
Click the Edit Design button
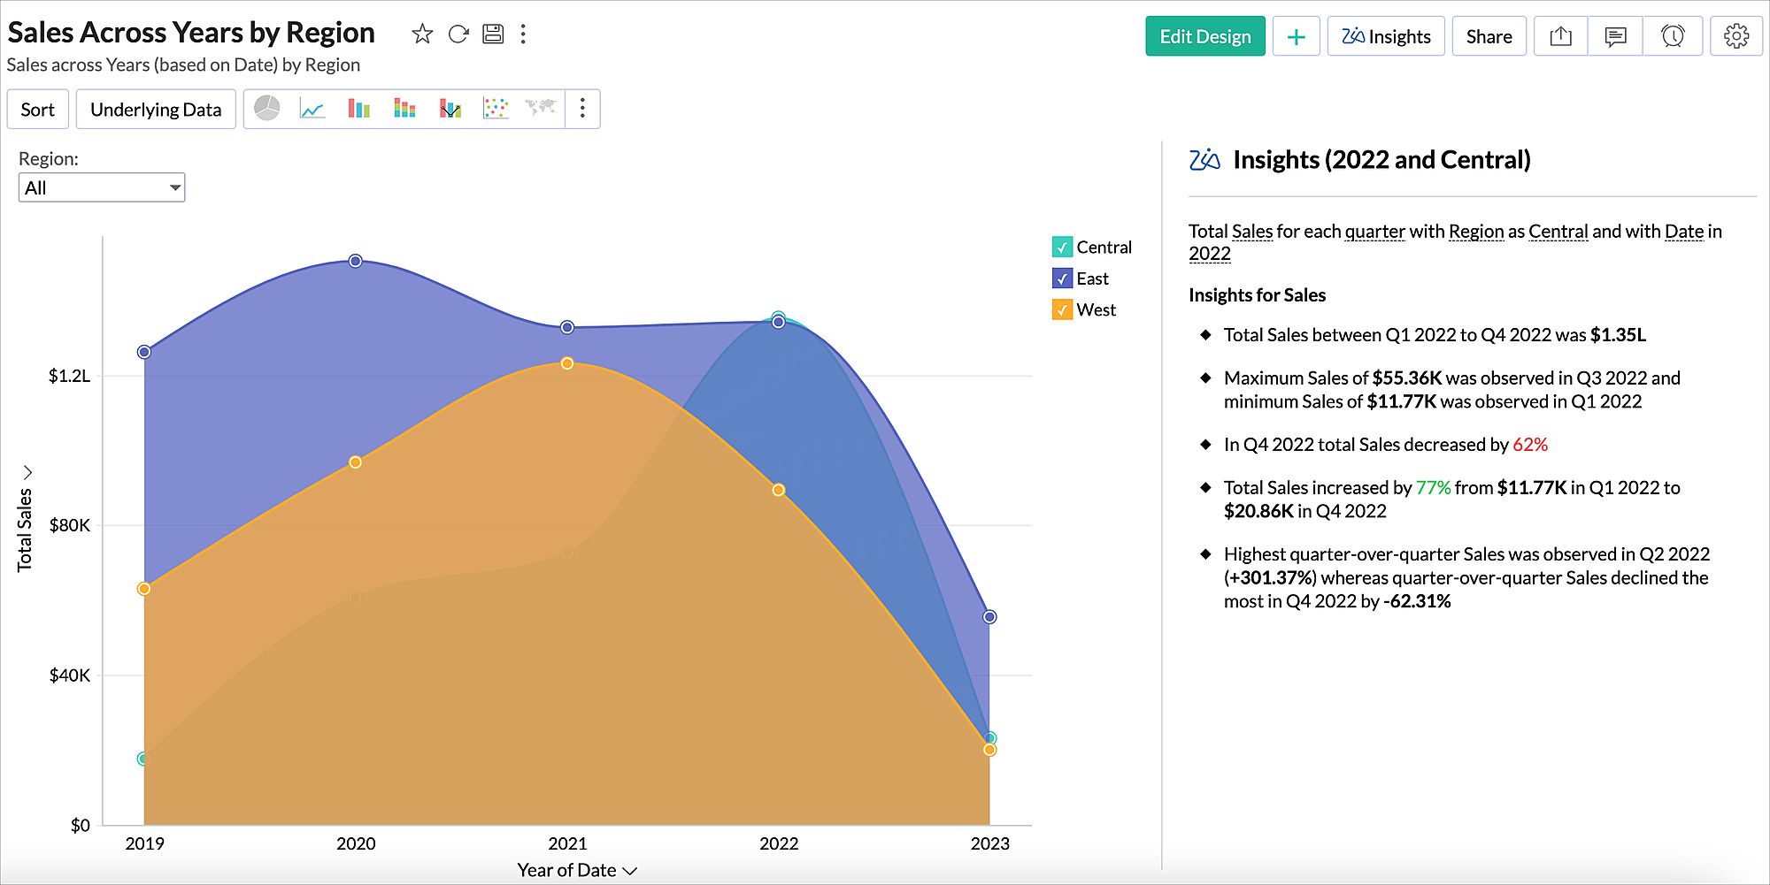tap(1204, 36)
